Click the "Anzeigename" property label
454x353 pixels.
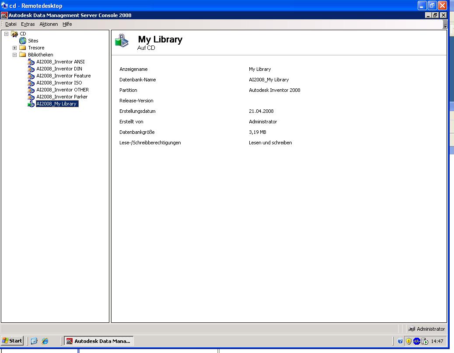[x=133, y=69]
